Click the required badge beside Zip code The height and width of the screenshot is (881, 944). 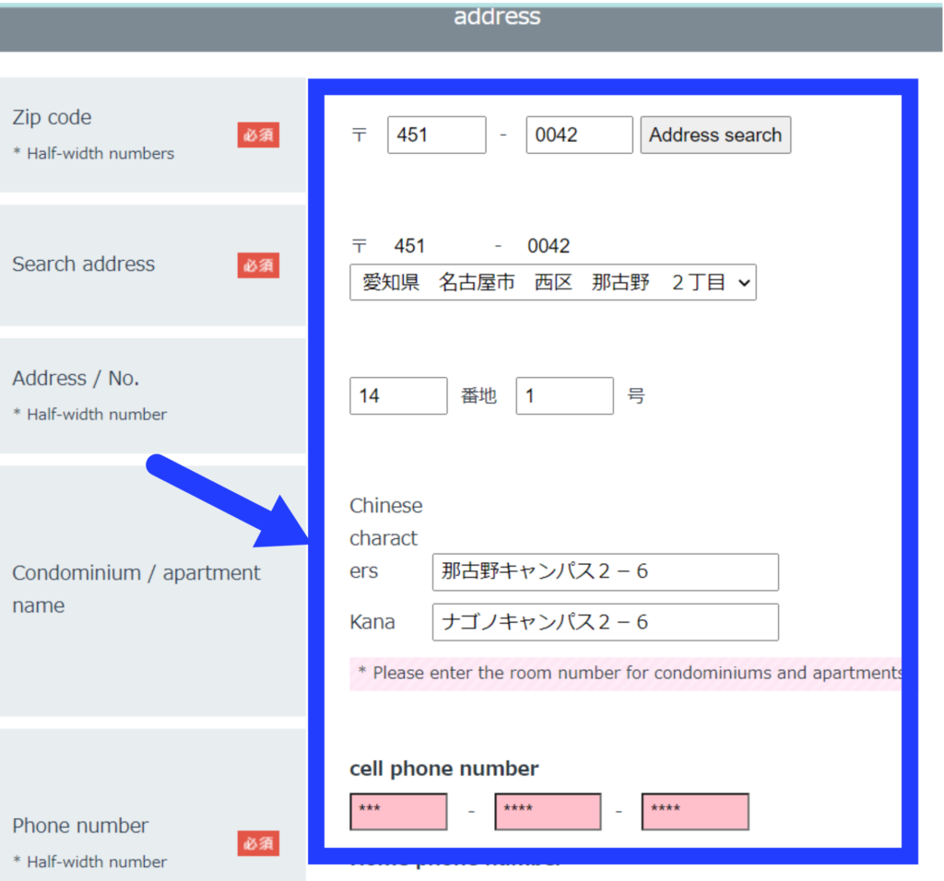point(258,135)
